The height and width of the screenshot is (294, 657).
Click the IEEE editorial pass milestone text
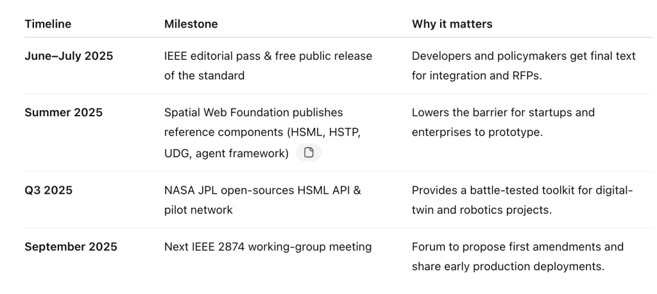tap(268, 66)
